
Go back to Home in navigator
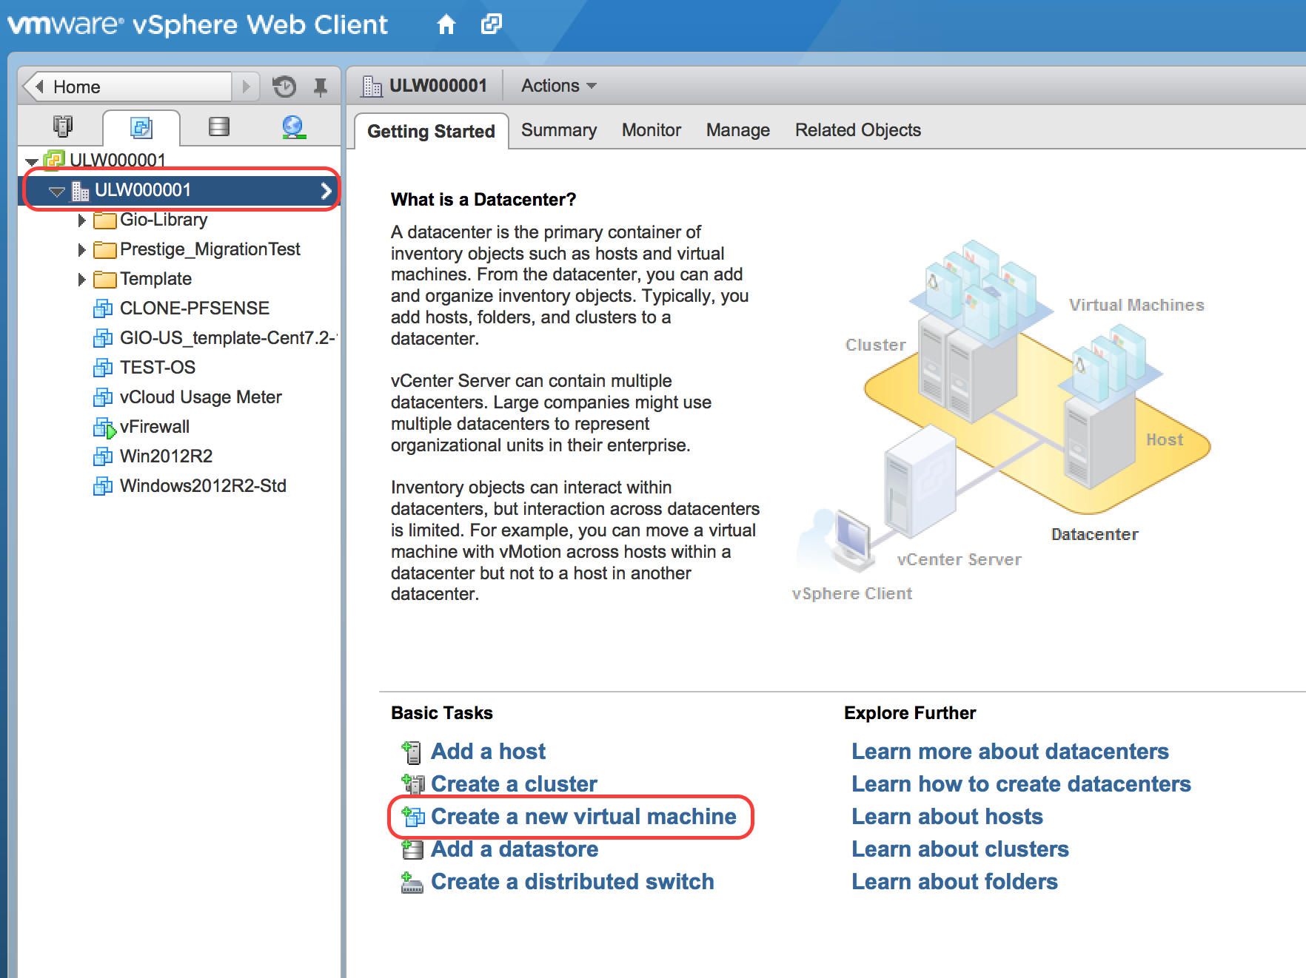[128, 87]
